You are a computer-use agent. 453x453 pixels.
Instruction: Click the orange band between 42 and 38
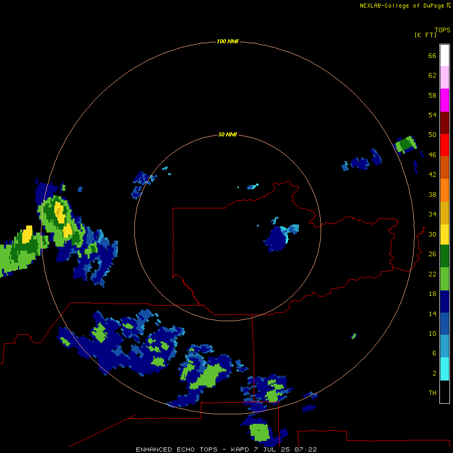(444, 190)
